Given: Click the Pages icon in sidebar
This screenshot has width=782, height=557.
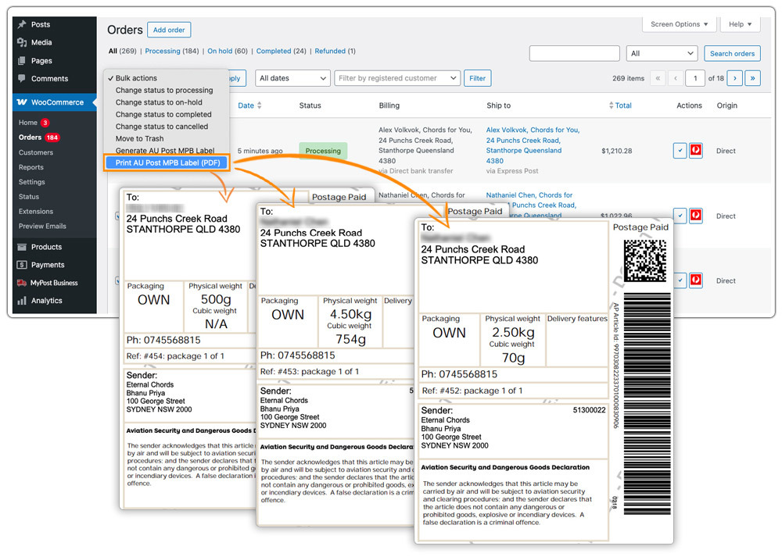Looking at the screenshot, I should (x=21, y=61).
